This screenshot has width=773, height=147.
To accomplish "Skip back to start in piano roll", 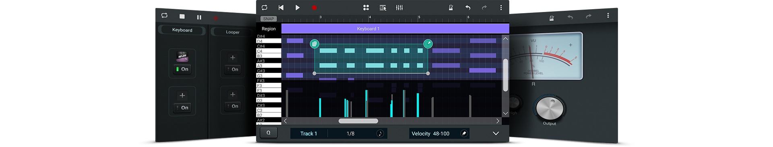I will point(281,8).
